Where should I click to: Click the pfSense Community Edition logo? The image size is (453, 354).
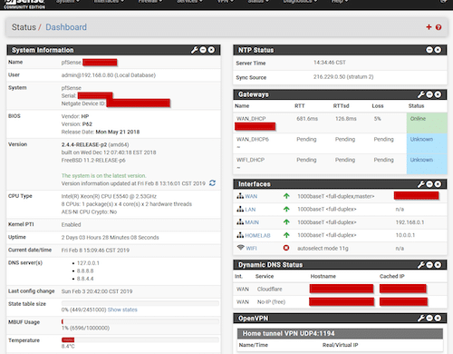(x=24, y=5)
